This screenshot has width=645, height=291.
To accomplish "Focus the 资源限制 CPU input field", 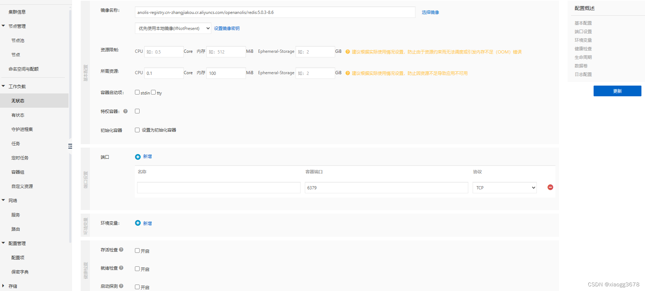I will (164, 52).
